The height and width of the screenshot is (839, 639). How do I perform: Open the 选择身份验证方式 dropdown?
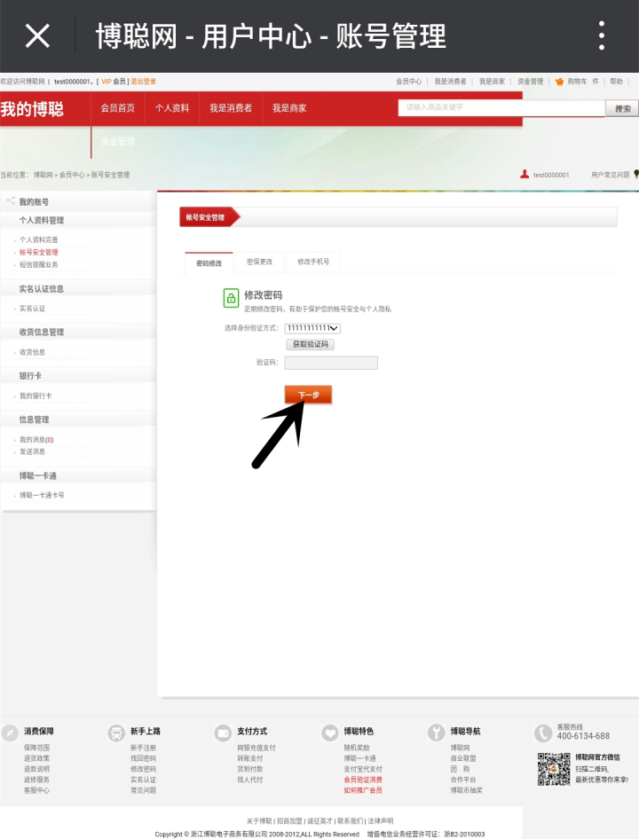312,328
